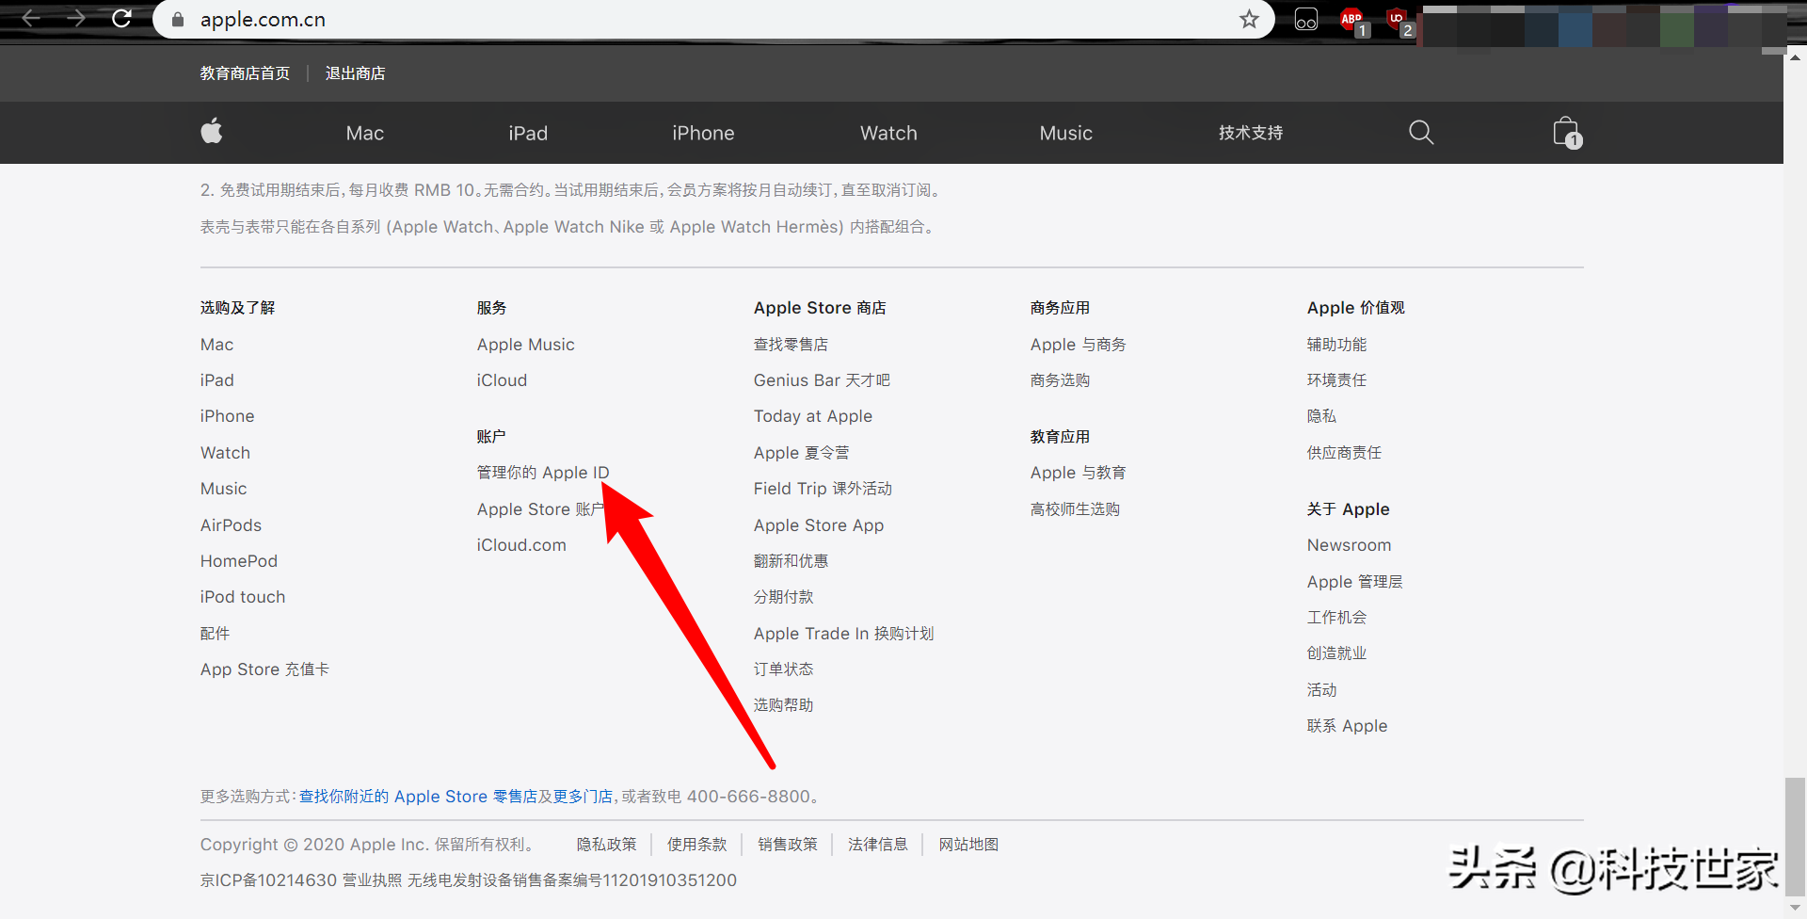Click the back navigation arrow
Image resolution: width=1807 pixels, height=919 pixels.
pyautogui.click(x=31, y=18)
